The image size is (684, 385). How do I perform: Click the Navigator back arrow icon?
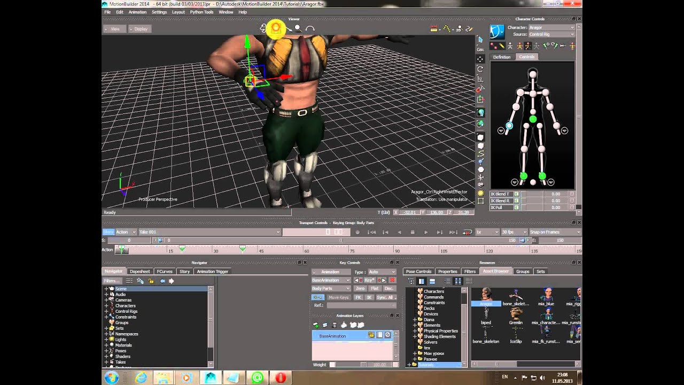coord(162,281)
